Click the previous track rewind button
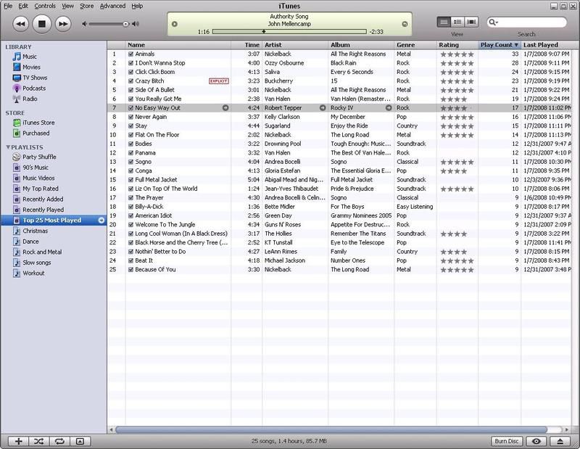 [x=21, y=24]
